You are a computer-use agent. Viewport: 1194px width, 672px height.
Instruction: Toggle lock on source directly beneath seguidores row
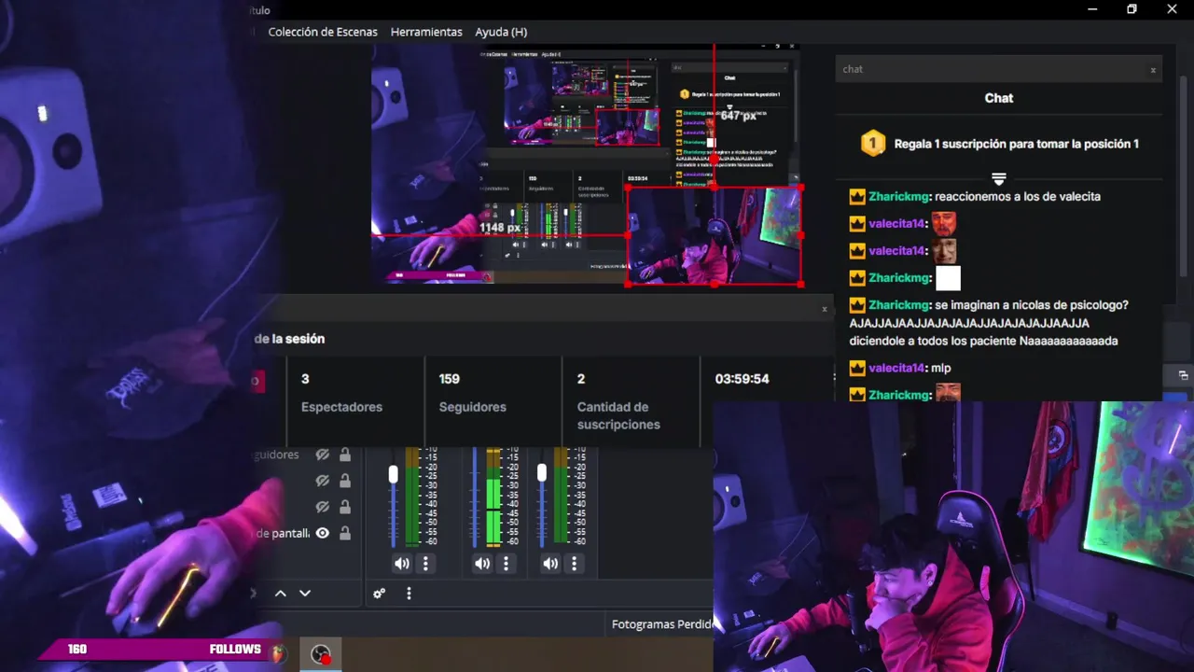coord(345,481)
